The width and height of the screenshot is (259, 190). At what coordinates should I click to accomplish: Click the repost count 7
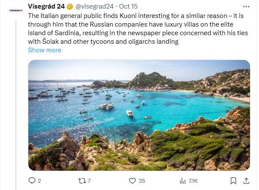(x=89, y=181)
